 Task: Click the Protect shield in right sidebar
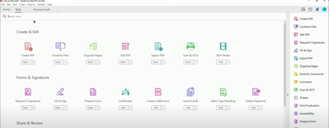coord(301,98)
